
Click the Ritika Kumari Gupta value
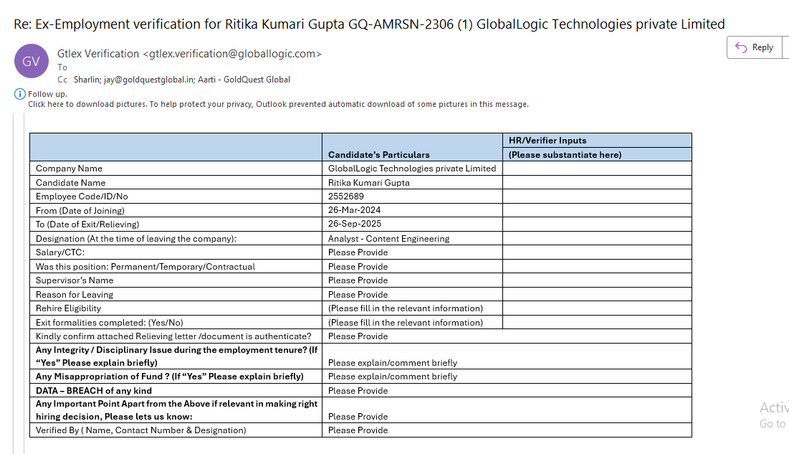pyautogui.click(x=369, y=183)
